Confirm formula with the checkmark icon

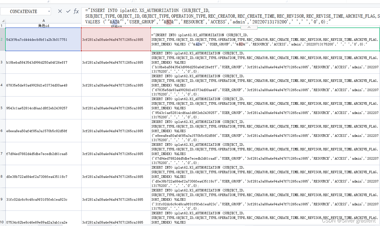tap(68, 11)
